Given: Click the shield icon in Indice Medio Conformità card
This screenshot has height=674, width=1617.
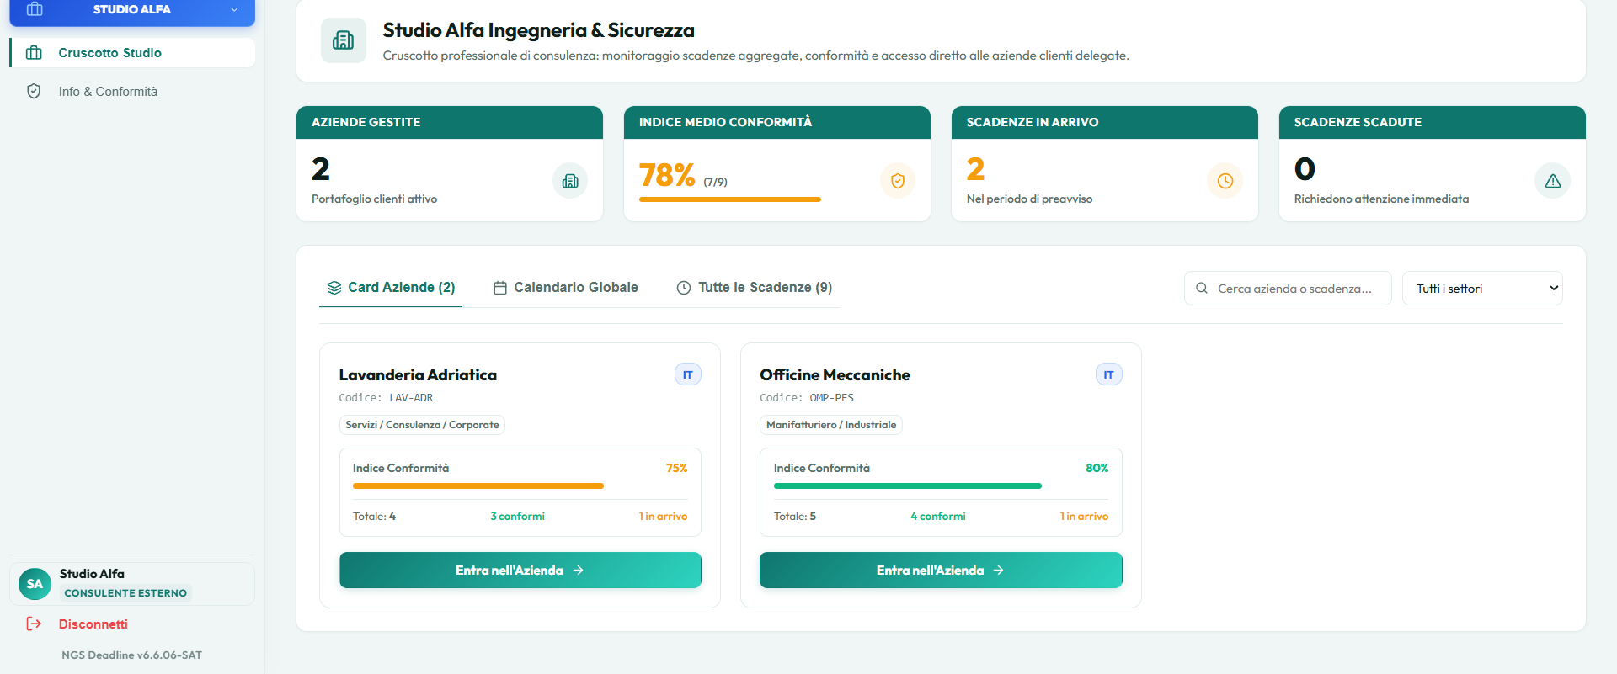Looking at the screenshot, I should pyautogui.click(x=898, y=181).
